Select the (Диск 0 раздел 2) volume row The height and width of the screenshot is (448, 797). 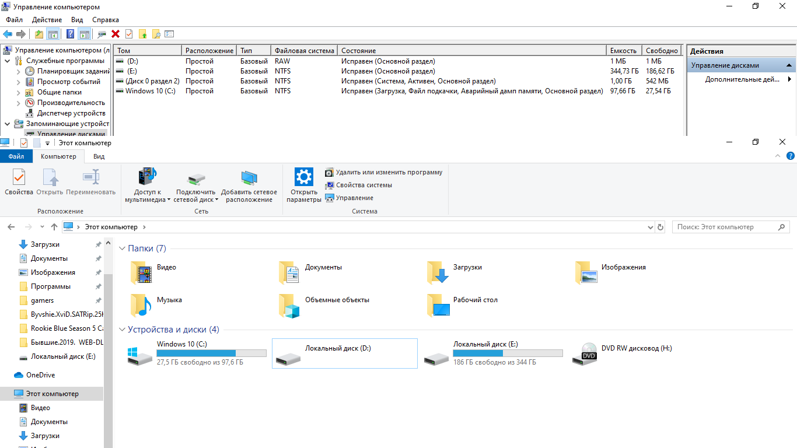pyautogui.click(x=398, y=81)
